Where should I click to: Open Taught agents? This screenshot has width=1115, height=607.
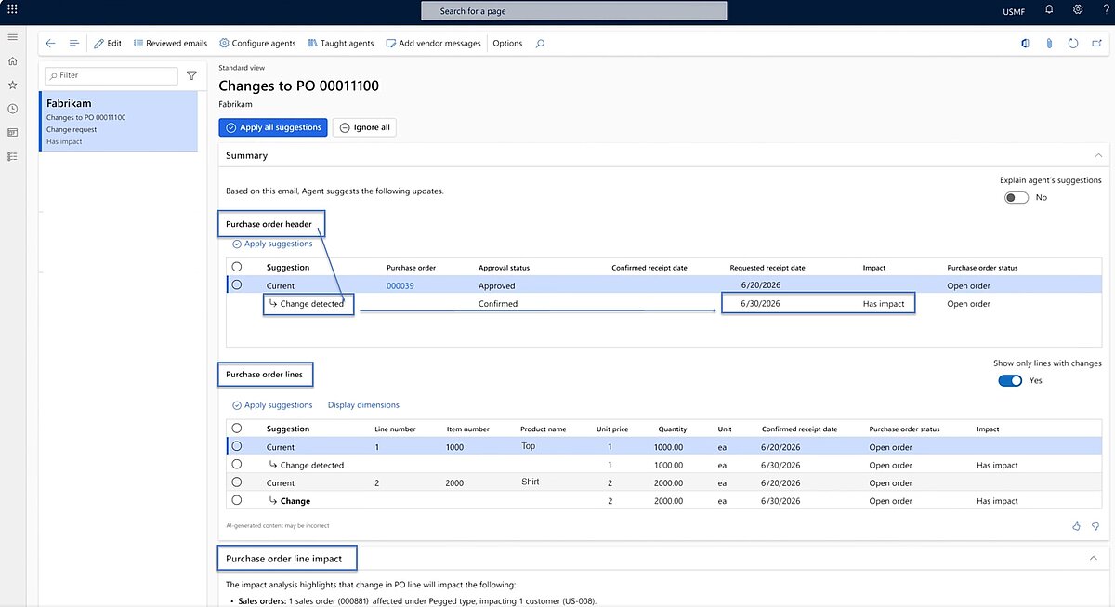340,43
